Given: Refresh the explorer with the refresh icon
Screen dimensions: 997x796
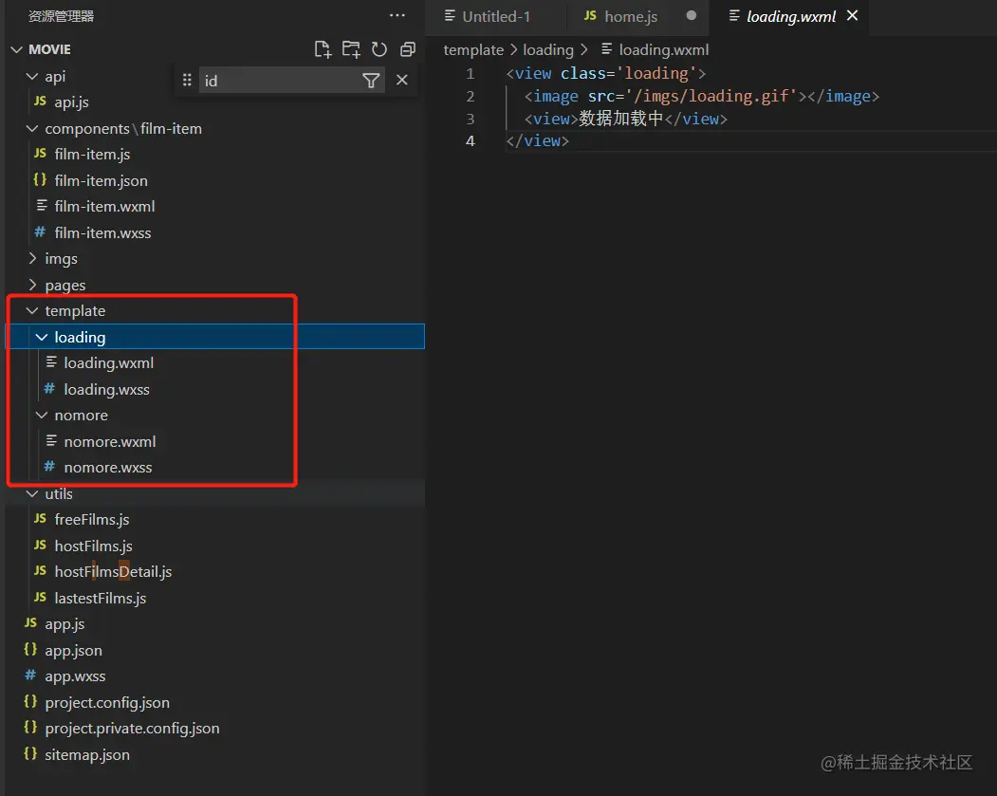Looking at the screenshot, I should 378,49.
